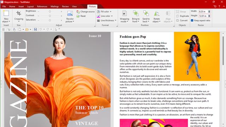Toggle the Keep aspect ratio checkbox

(x=192, y=20)
